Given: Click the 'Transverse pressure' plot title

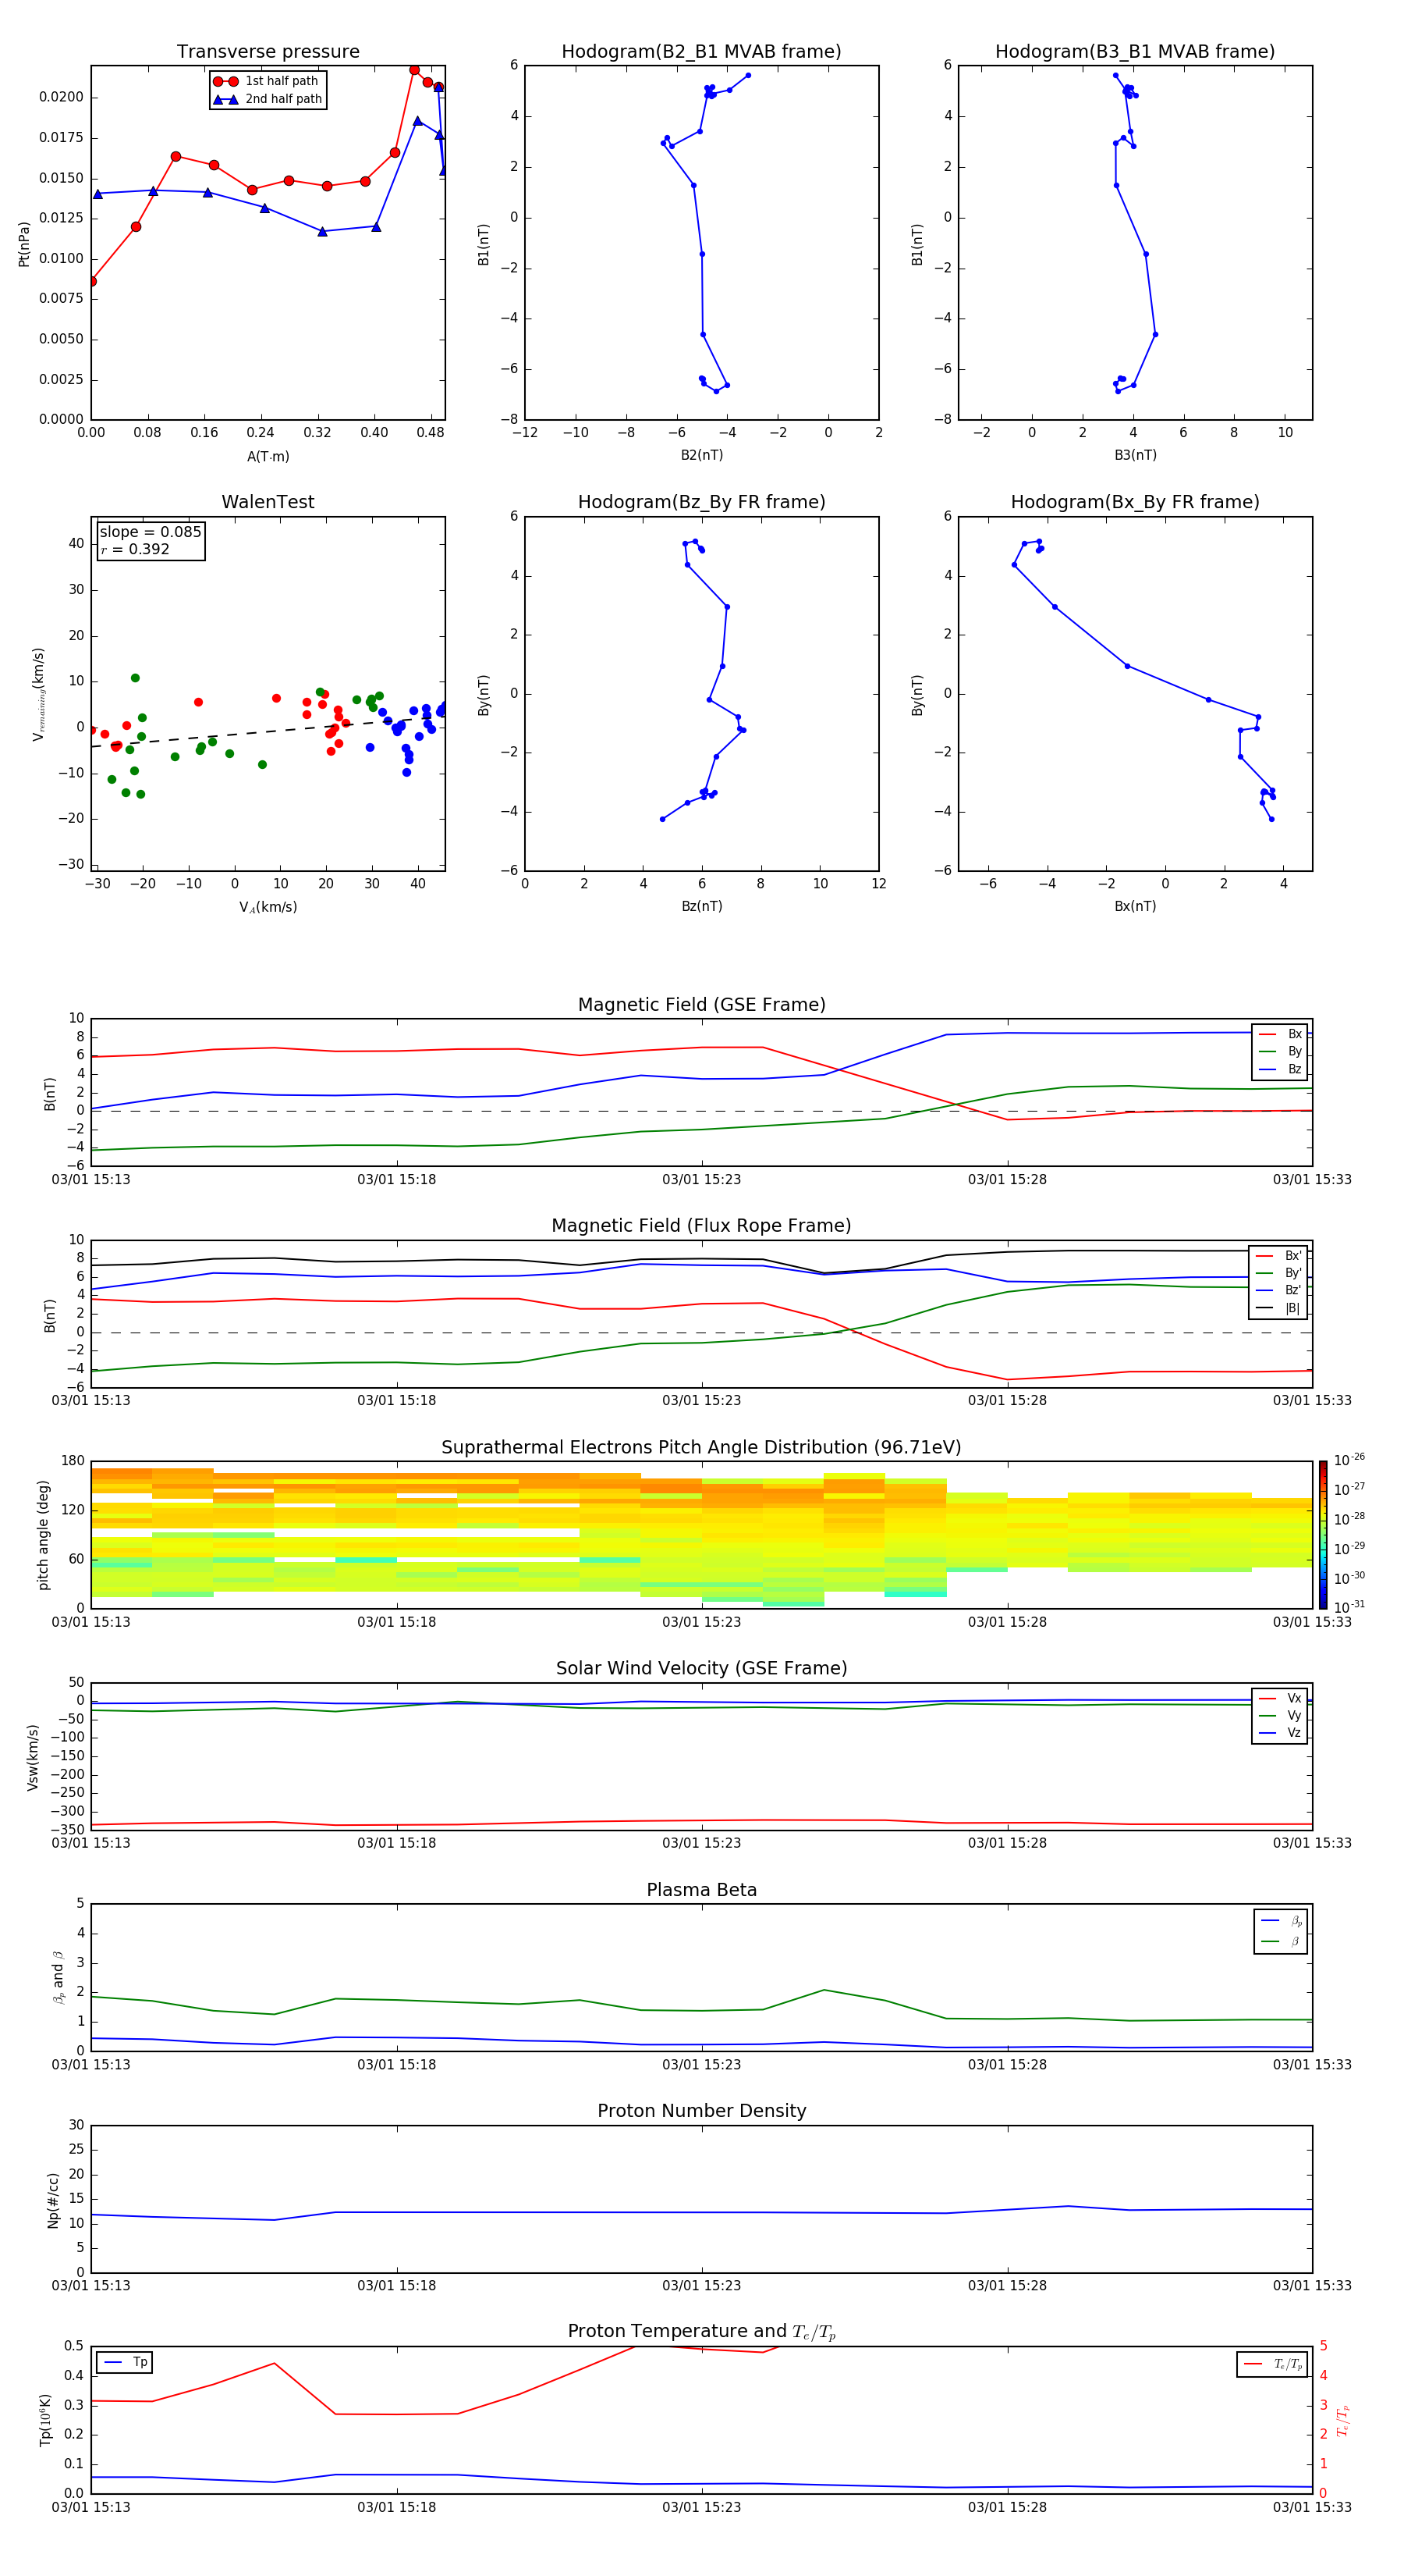Looking at the screenshot, I should pos(268,52).
